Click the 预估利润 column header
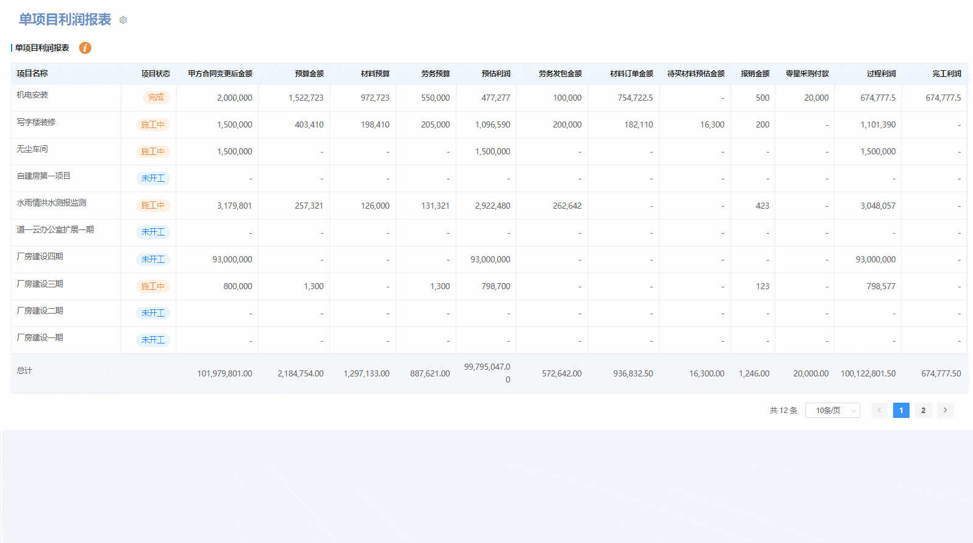The image size is (973, 543). point(495,74)
